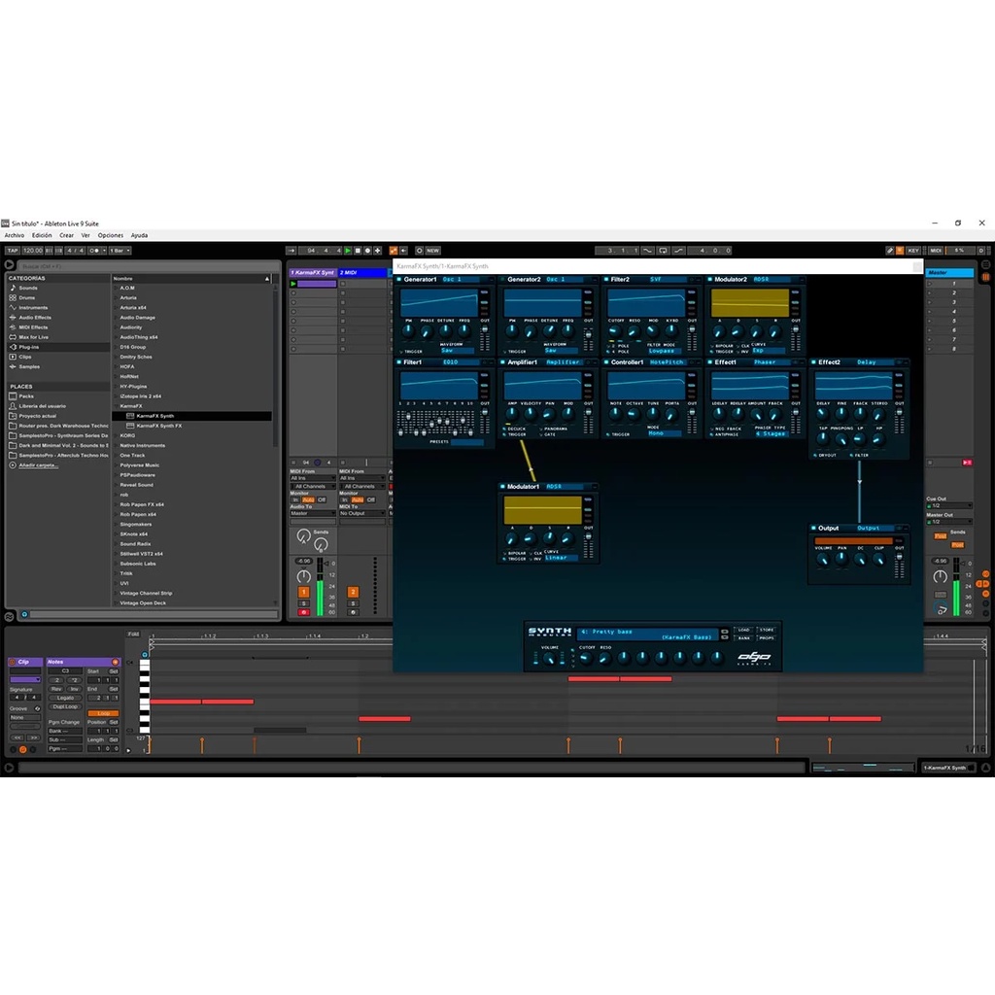Click the loop switch icon in the transport bar
The image size is (995, 995).
663,251
